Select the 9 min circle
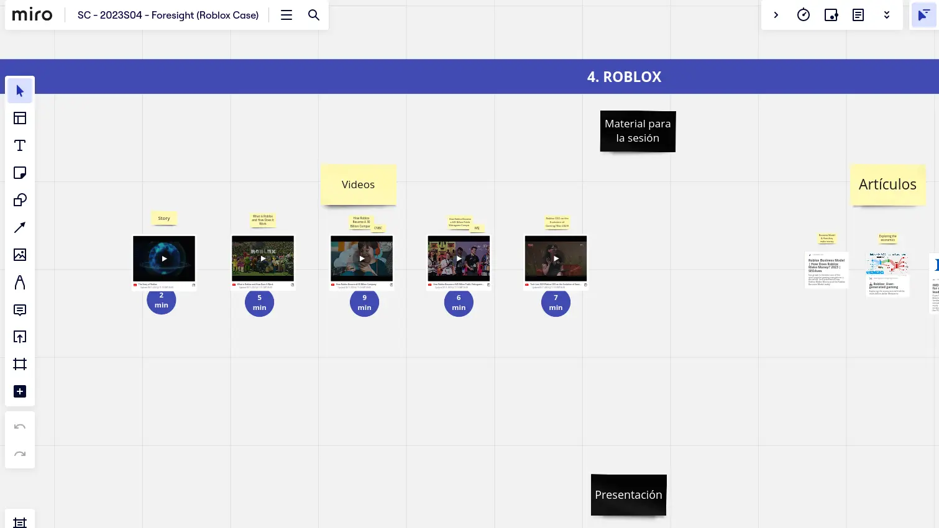The height and width of the screenshot is (528, 939). click(365, 303)
